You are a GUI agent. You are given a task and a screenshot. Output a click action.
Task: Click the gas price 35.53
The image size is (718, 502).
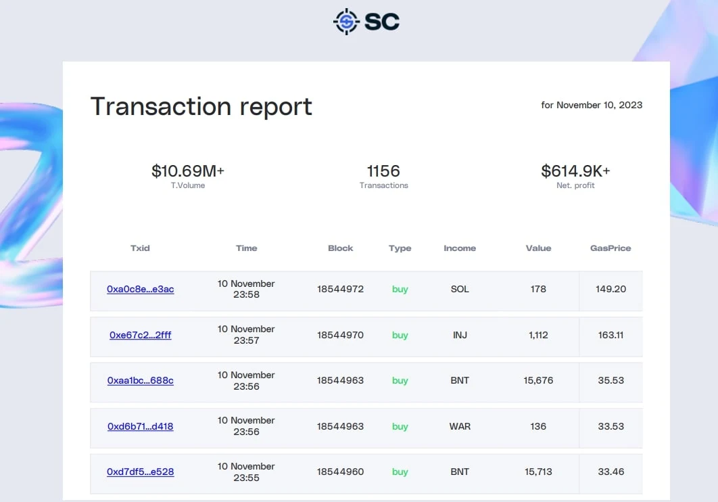click(611, 380)
